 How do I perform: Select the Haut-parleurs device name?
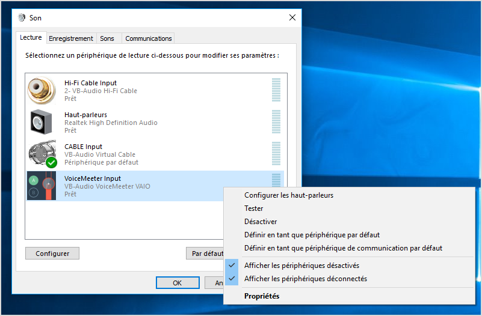pos(86,115)
